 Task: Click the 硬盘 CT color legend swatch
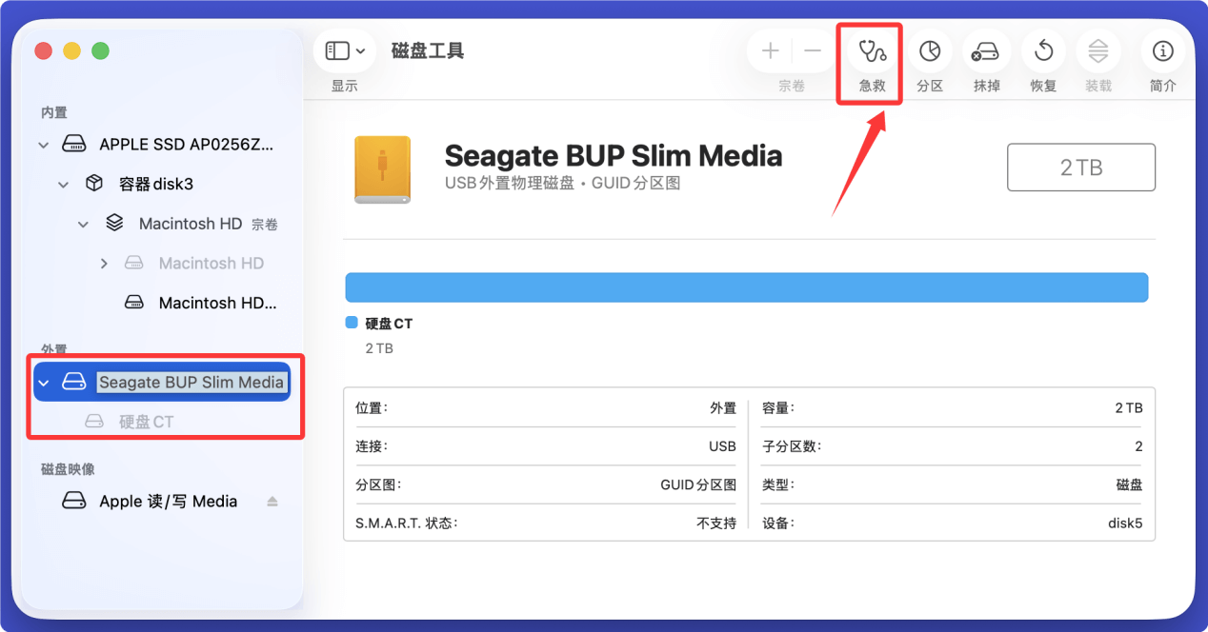pyautogui.click(x=350, y=323)
